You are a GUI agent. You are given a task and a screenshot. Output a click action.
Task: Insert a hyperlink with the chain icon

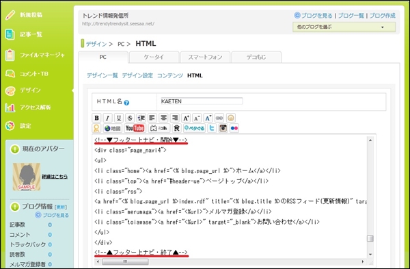(x=219, y=118)
